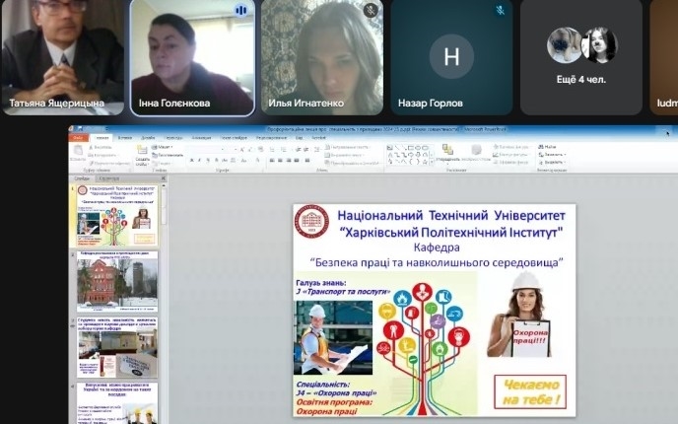Click Інна Голенкова's speaking audio indicator

pyautogui.click(x=240, y=10)
